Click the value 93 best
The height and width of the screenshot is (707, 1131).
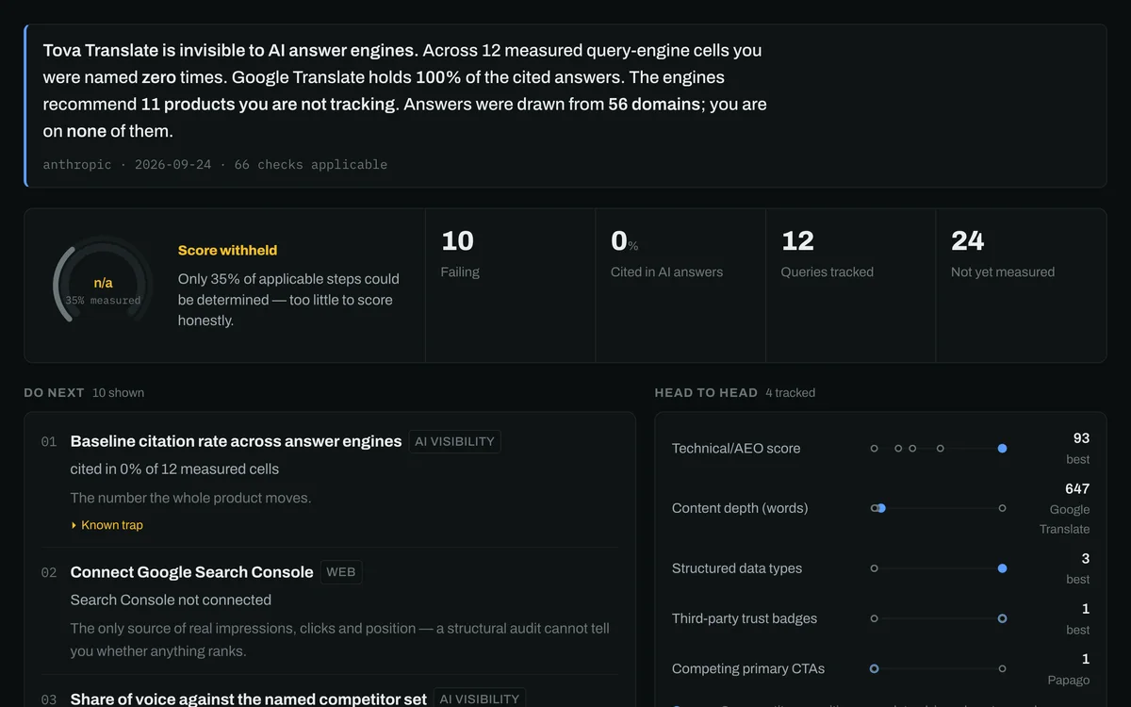coord(1077,449)
